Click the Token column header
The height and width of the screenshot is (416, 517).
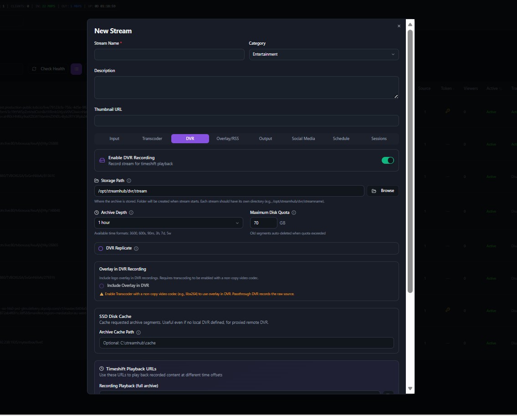tap(446, 88)
